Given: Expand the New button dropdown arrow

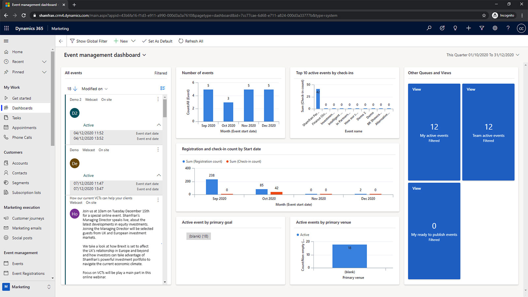Looking at the screenshot, I should tap(133, 41).
